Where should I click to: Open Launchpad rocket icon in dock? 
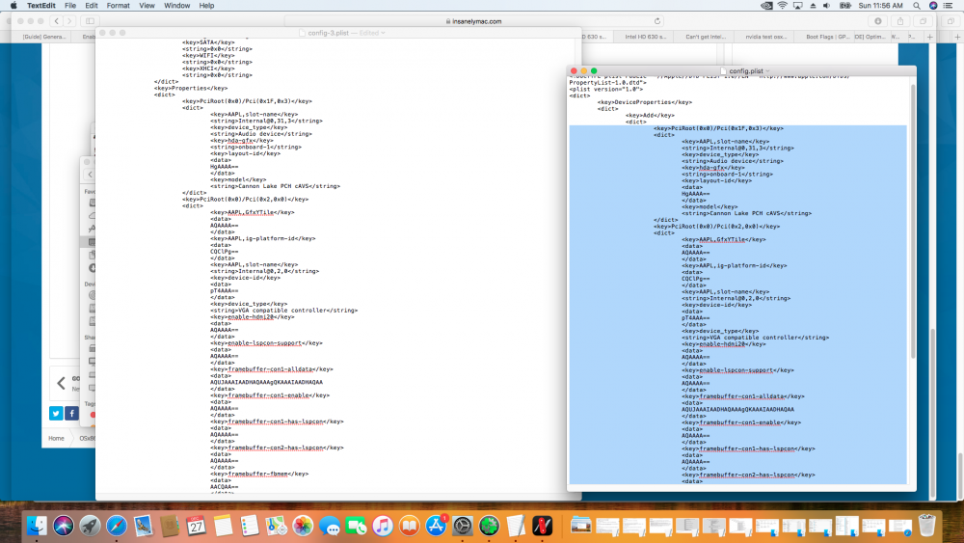(x=90, y=526)
